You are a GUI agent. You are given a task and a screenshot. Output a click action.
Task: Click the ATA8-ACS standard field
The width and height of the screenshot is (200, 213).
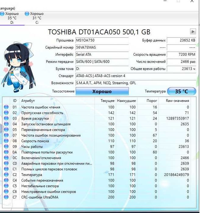click(x=136, y=76)
